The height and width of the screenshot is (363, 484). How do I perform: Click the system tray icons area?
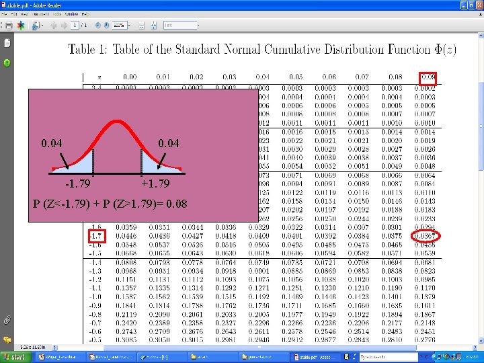pyautogui.click(x=448, y=357)
